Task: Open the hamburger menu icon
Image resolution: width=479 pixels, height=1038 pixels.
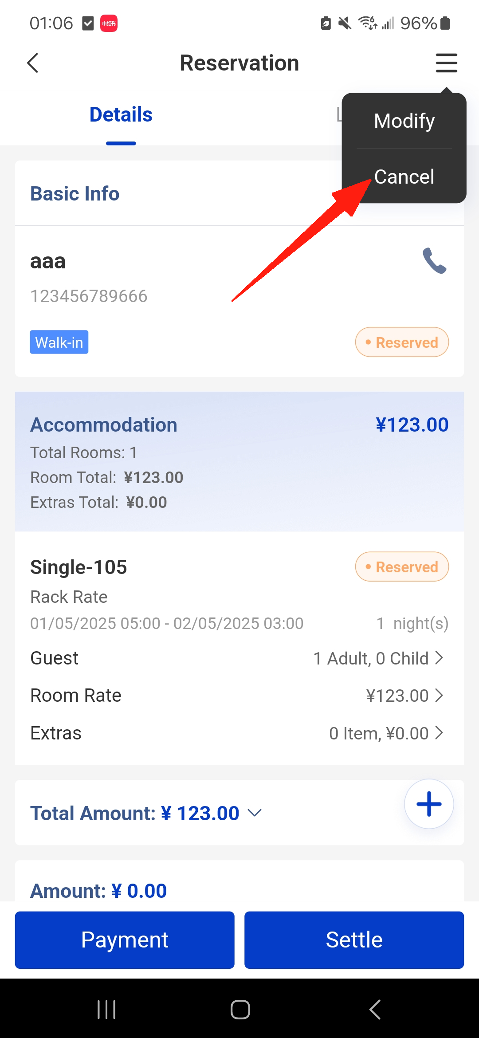Action: 446,63
